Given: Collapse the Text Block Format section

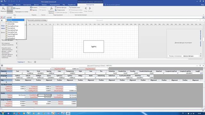Looking at the screenshot, I should click(x=38, y=85).
